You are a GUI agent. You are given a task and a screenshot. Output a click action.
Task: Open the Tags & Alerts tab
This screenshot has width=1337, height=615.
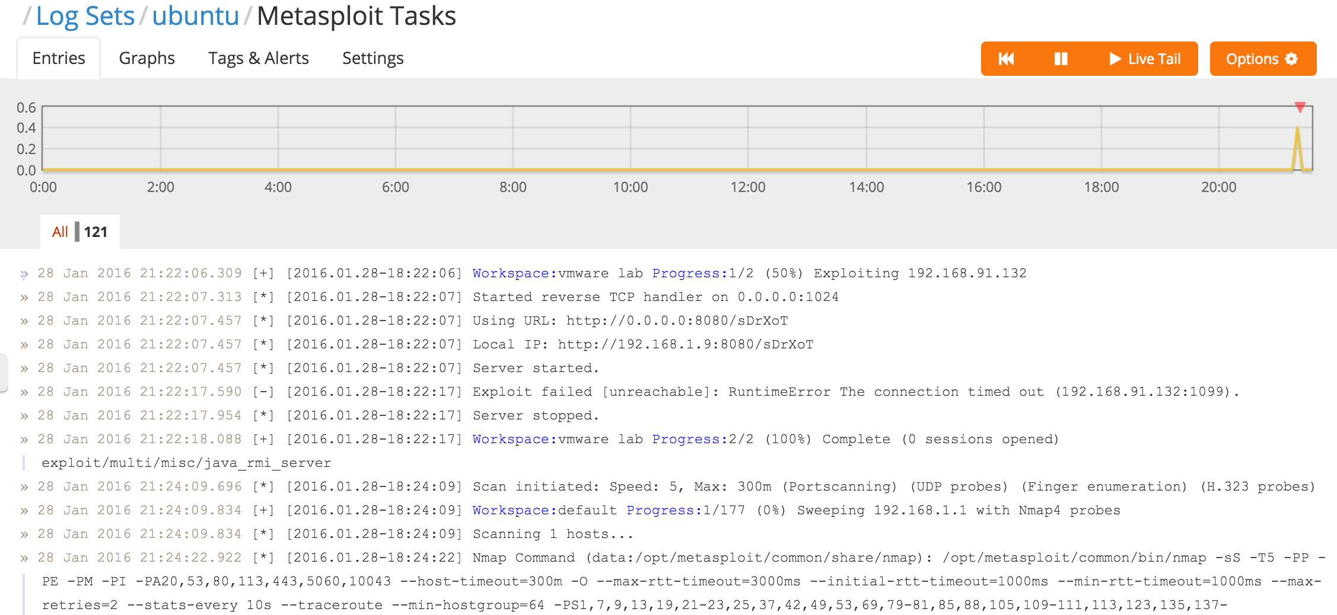(x=258, y=58)
